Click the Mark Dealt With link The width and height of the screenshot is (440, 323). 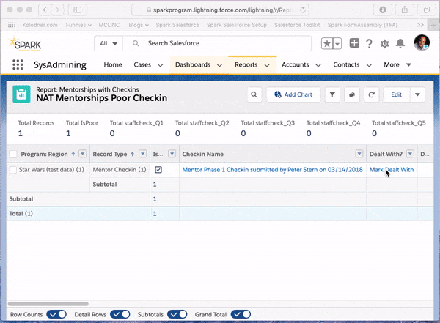[x=392, y=170]
